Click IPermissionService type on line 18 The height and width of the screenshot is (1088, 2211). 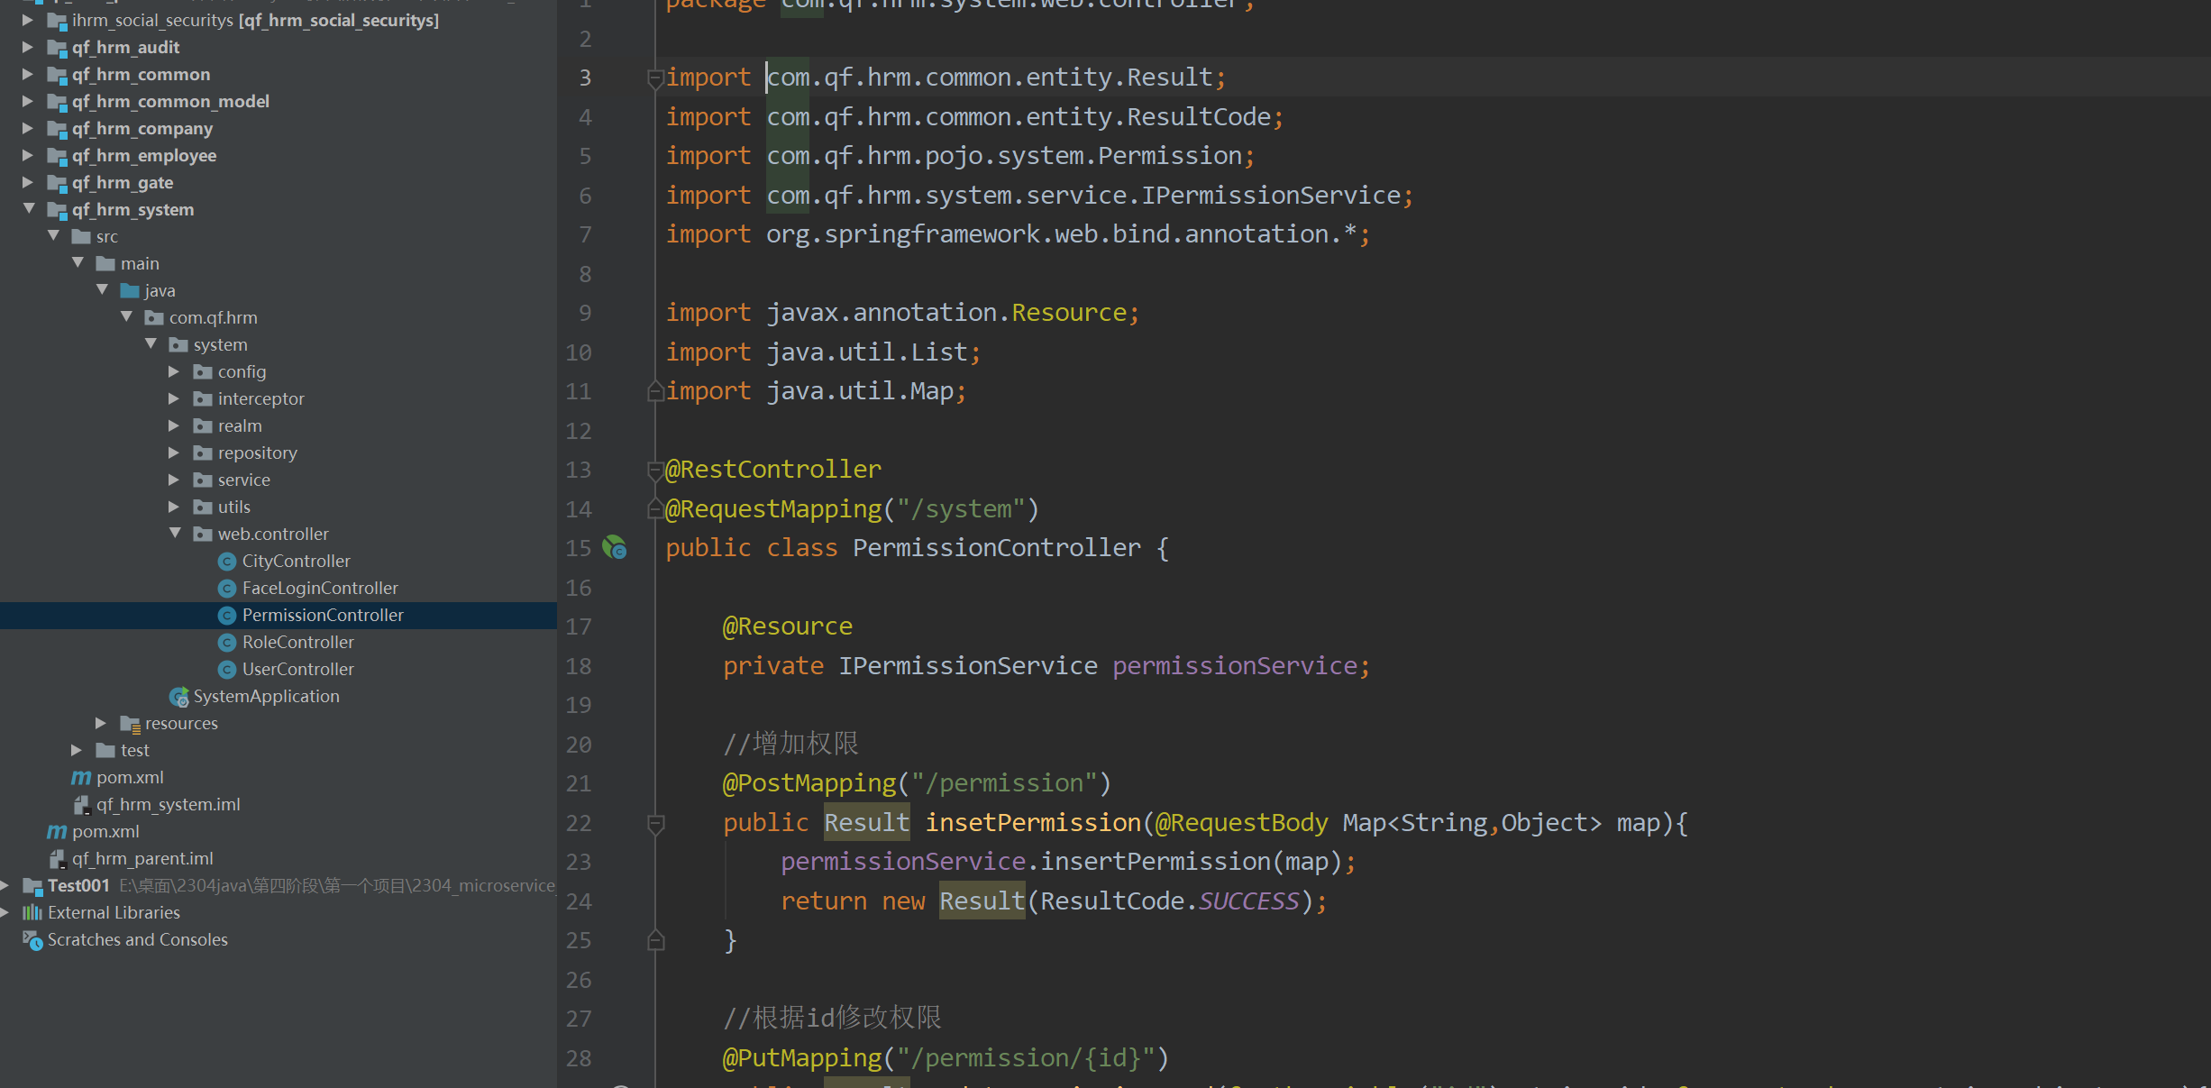pos(968,666)
